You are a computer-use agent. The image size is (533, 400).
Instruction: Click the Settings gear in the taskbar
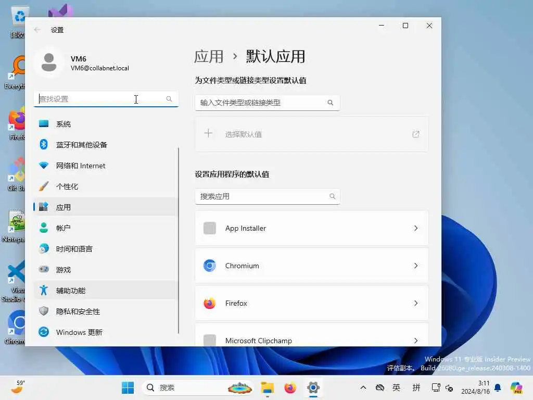[x=313, y=387]
